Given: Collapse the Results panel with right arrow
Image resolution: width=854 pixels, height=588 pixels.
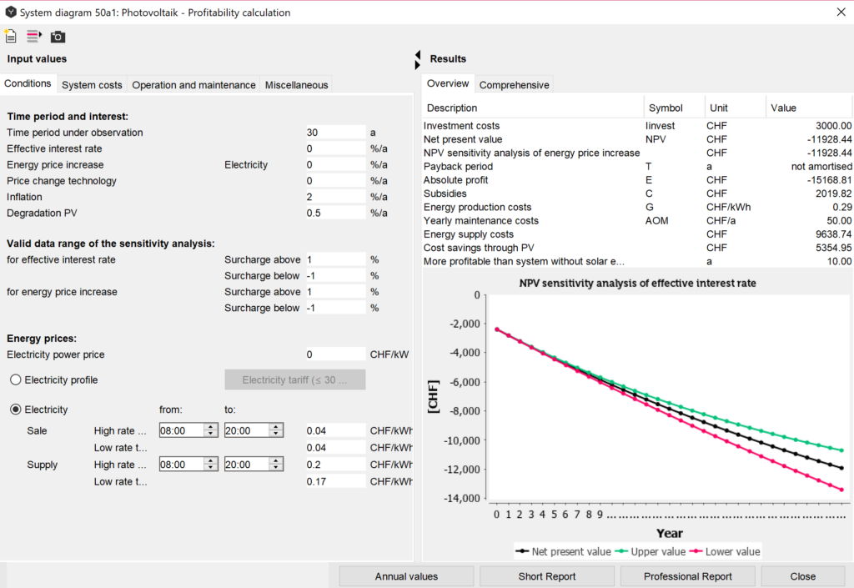Looking at the screenshot, I should point(418,64).
